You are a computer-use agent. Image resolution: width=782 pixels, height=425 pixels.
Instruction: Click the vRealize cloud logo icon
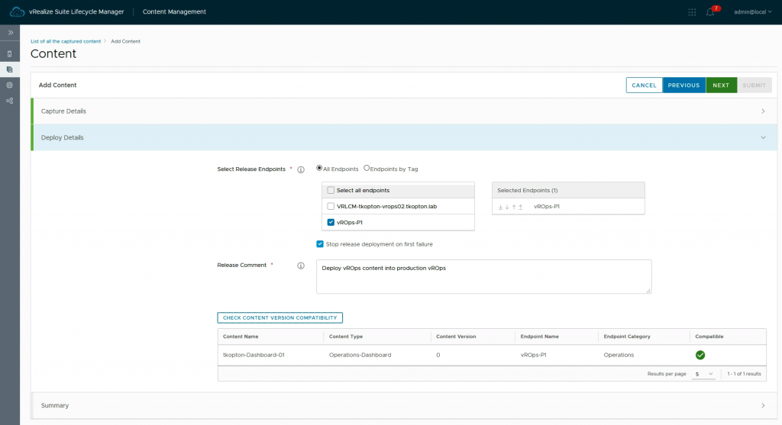point(17,11)
